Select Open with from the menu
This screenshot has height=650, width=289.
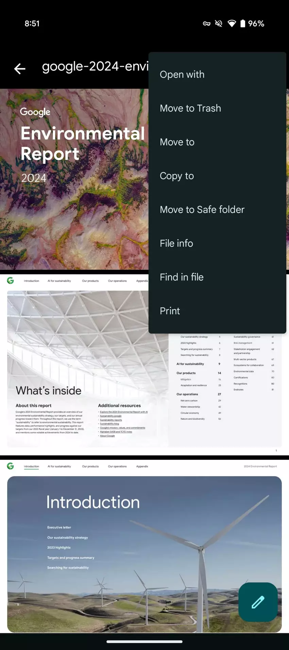pyautogui.click(x=182, y=74)
